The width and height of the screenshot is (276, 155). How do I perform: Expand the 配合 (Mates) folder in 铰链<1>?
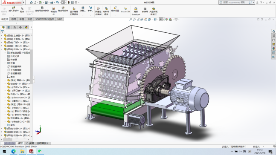5,125
